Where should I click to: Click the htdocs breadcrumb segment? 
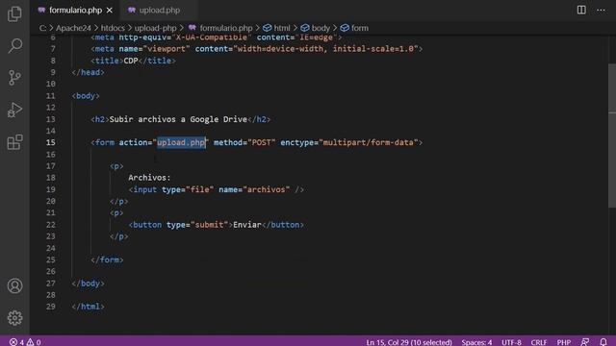tap(113, 28)
